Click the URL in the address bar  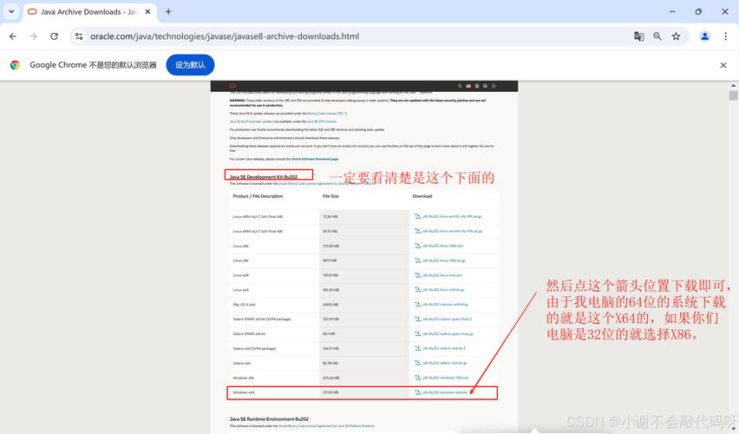225,36
